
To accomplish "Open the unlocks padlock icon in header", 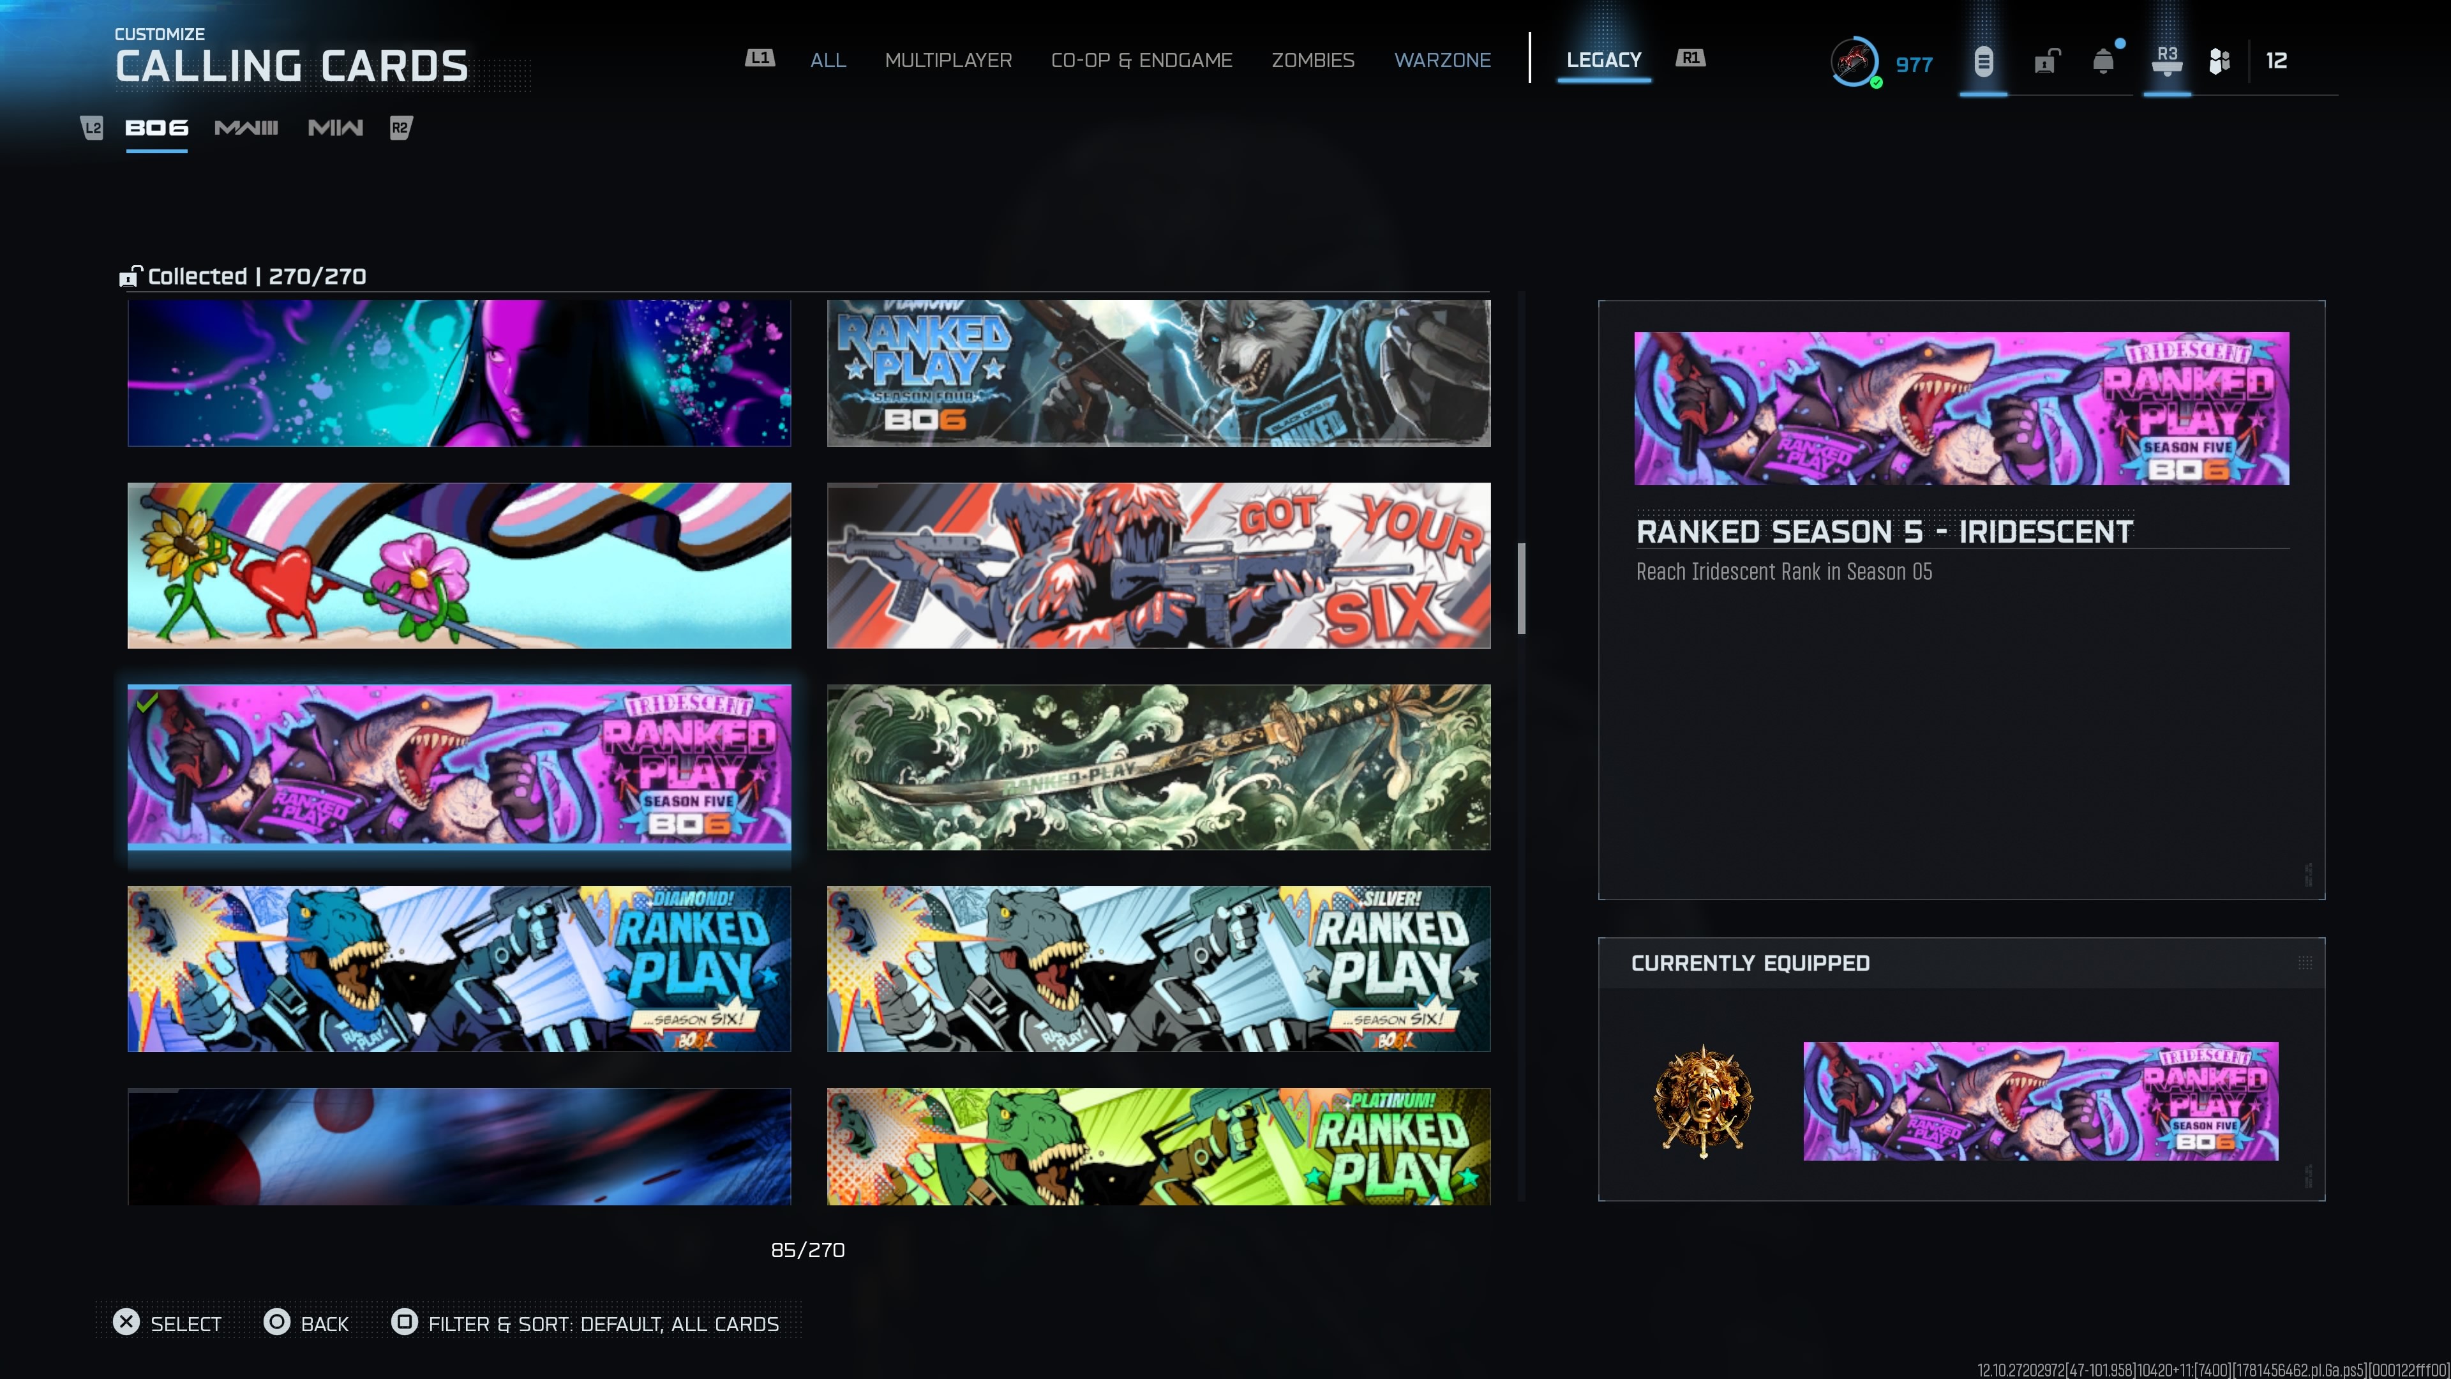I will coord(2046,62).
